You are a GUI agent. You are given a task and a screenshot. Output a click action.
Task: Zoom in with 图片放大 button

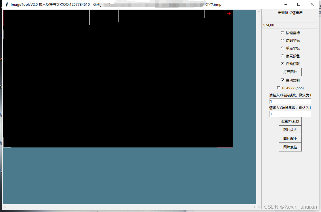click(x=290, y=130)
